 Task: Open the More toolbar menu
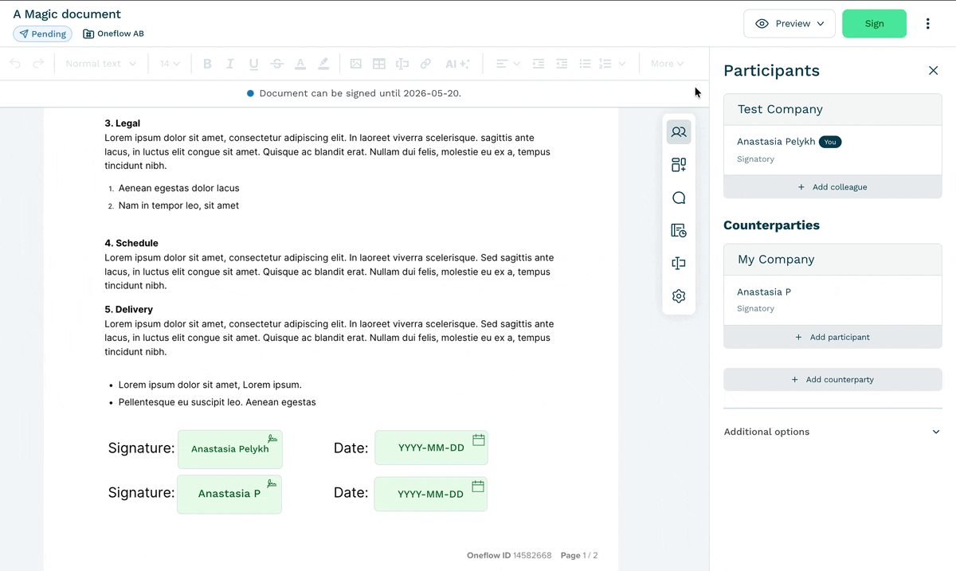coord(667,64)
